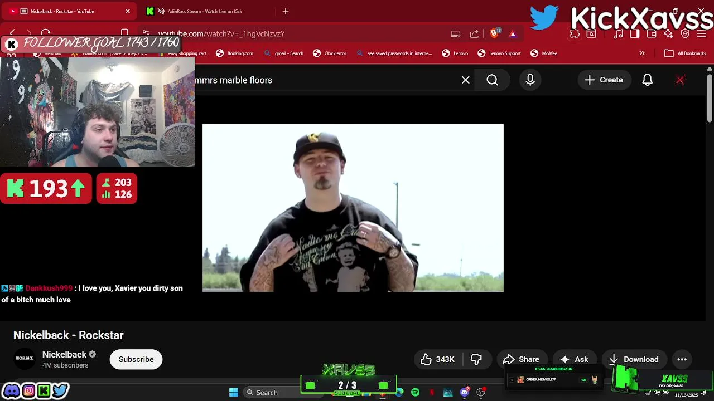Open the Clock error bookmark
This screenshot has width=714, height=401.
[x=329, y=53]
